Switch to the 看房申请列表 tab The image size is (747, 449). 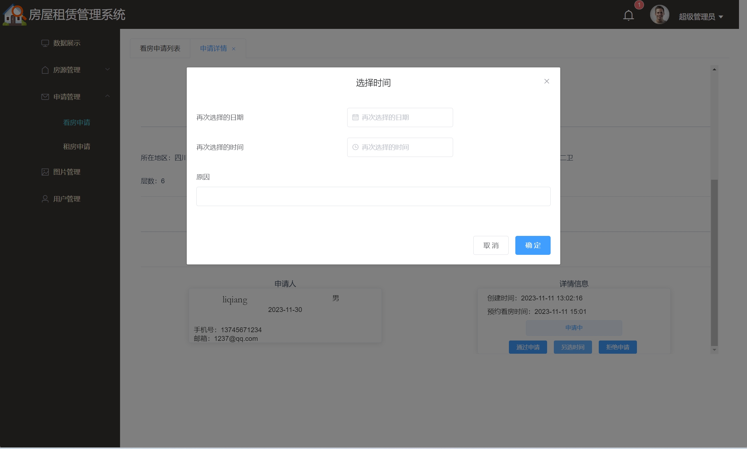click(x=160, y=48)
